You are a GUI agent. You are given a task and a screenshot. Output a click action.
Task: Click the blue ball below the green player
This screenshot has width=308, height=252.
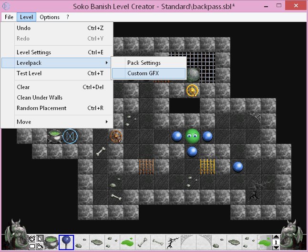click(x=192, y=151)
